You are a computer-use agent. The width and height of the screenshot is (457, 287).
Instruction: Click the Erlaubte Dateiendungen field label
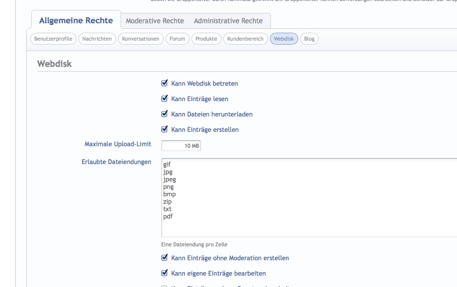tap(116, 162)
